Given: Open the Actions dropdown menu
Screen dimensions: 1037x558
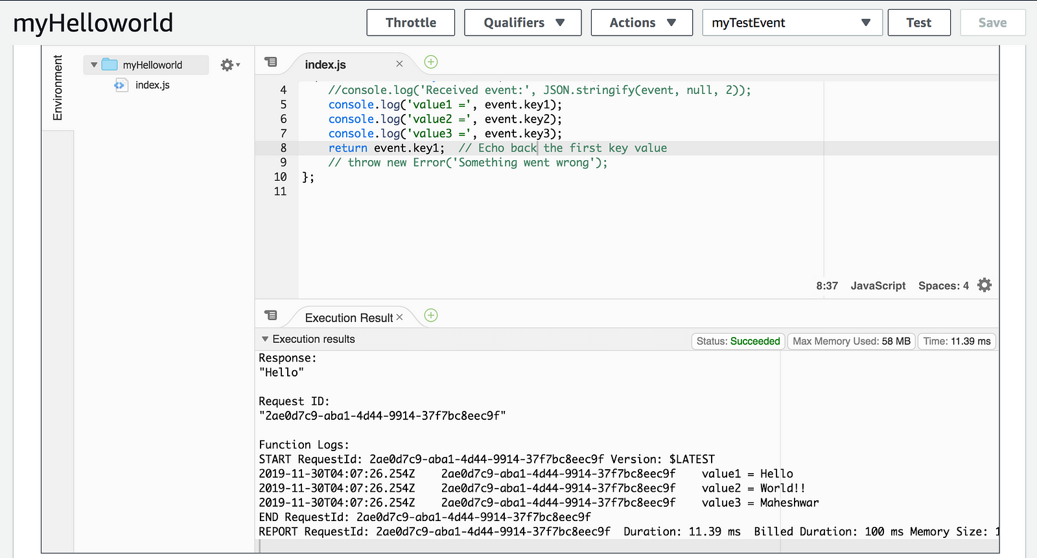Looking at the screenshot, I should [x=642, y=23].
